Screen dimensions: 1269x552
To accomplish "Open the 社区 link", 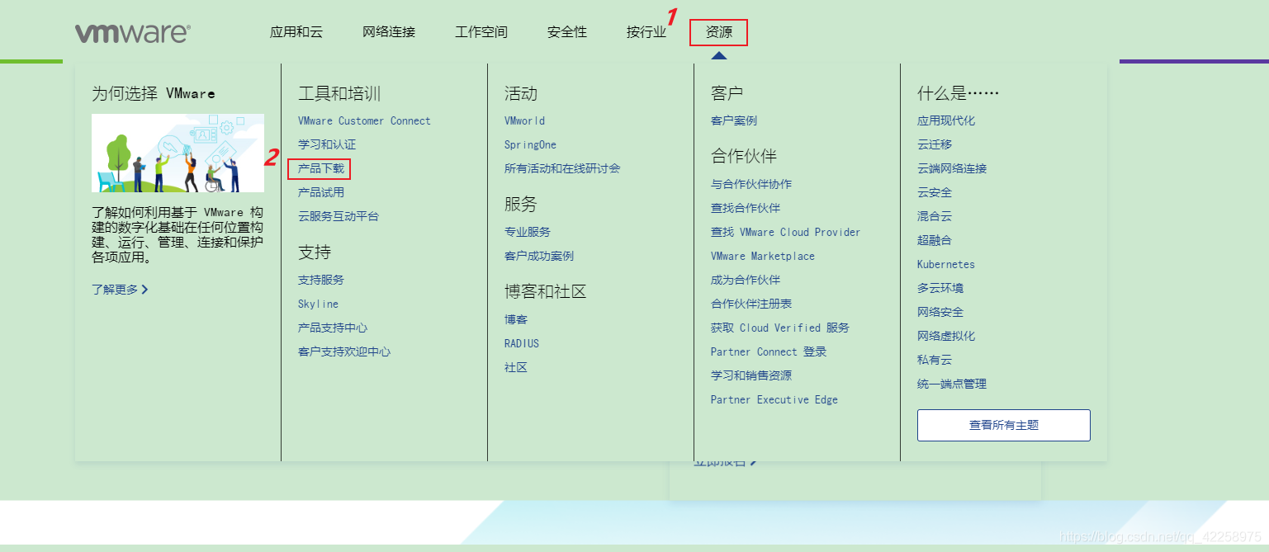I will pyautogui.click(x=516, y=367).
